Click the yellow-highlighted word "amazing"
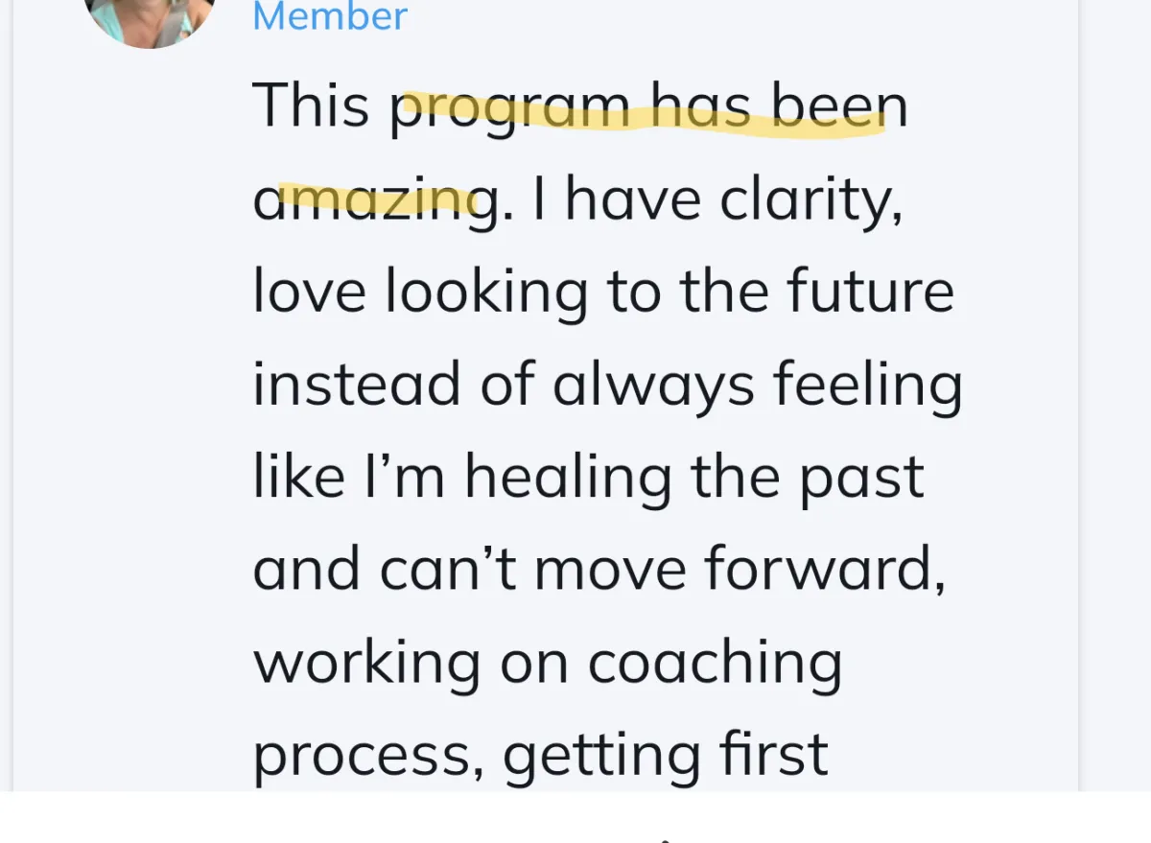The image size is (1151, 843). 375,203
